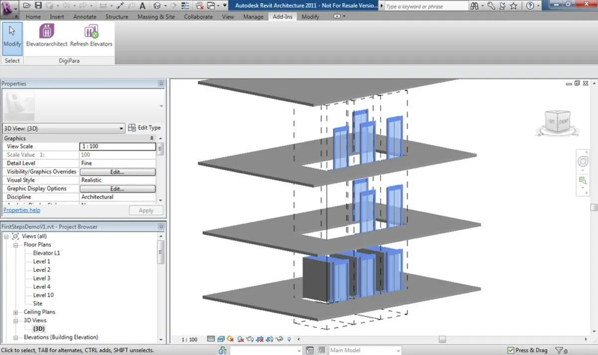The image size is (598, 355).
Task: Activate the Measure tool in Quick Access toolbar
Action: tap(121, 5)
